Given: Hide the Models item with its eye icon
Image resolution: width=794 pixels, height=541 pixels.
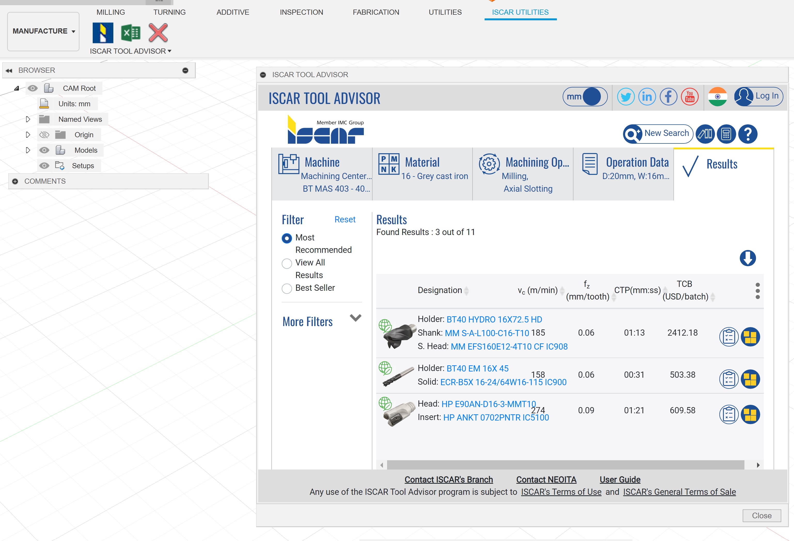Looking at the screenshot, I should point(44,150).
